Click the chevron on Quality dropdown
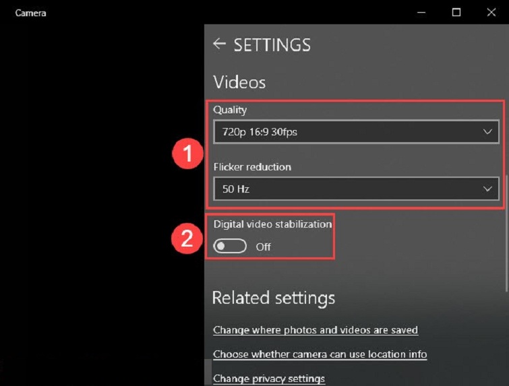 click(488, 132)
